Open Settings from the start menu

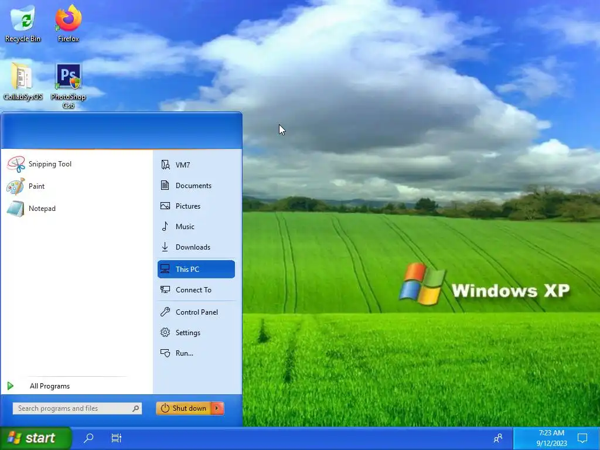(196, 333)
